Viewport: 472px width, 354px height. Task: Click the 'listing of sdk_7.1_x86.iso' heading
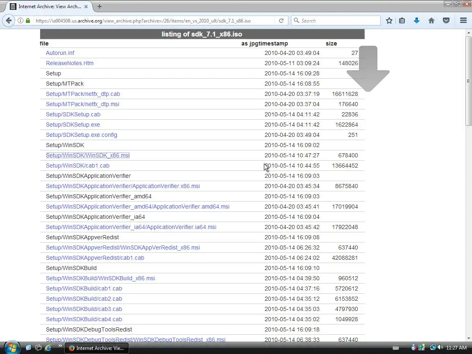(202, 34)
